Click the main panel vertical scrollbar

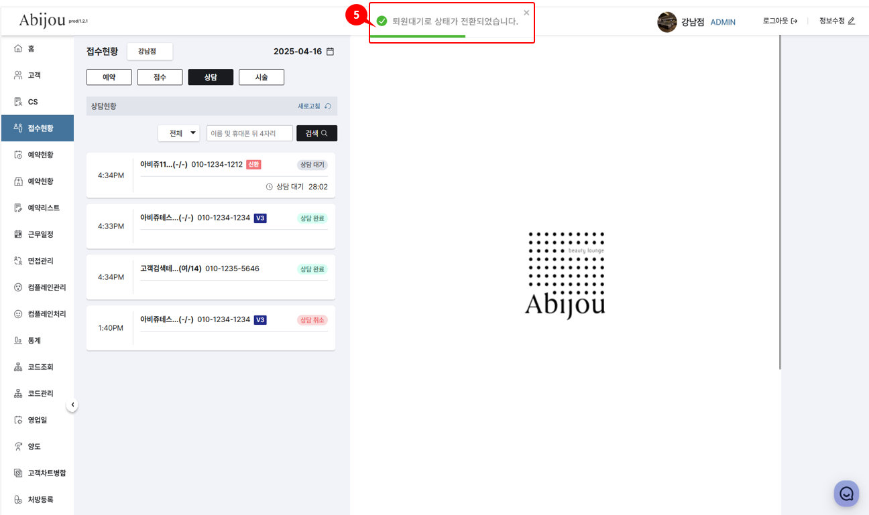(x=779, y=201)
